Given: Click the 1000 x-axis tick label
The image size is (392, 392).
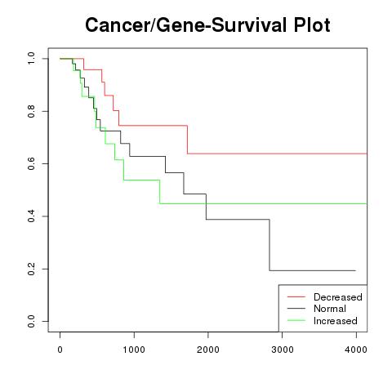Looking at the screenshot, I should (x=134, y=350).
